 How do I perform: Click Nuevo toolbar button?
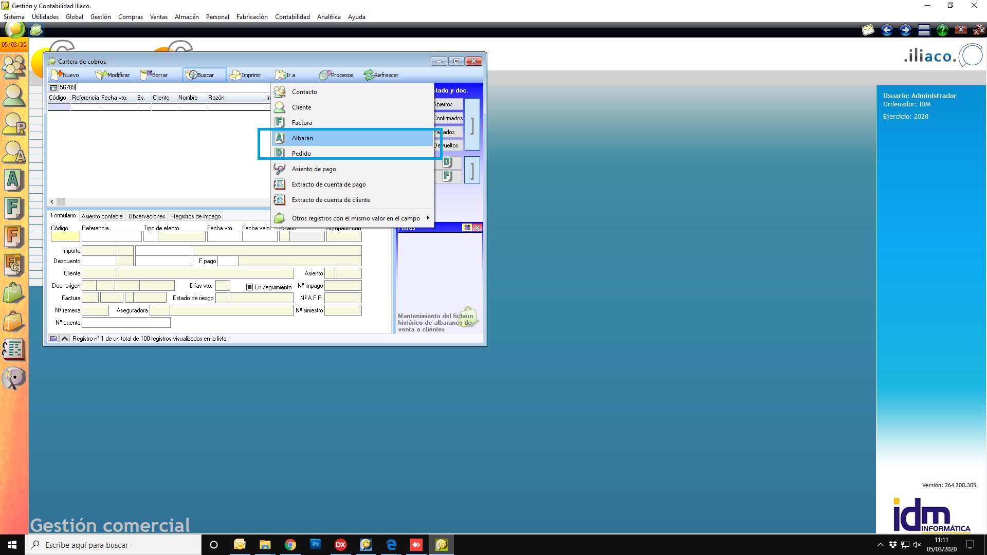[65, 75]
